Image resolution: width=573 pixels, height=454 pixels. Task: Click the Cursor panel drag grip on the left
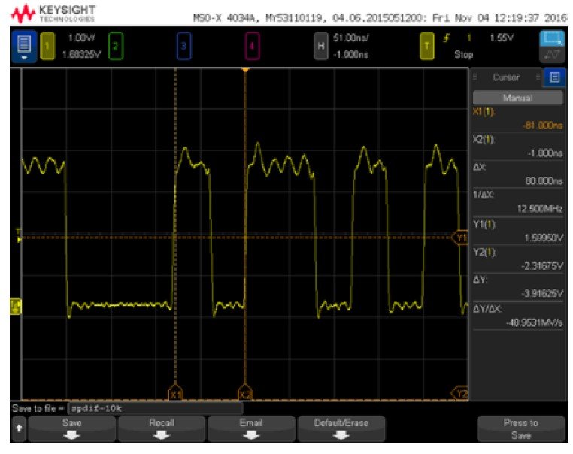tap(475, 77)
